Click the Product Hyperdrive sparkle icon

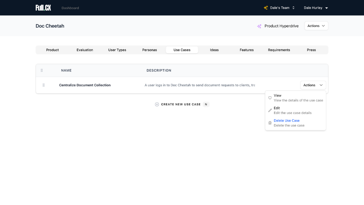coord(259,26)
